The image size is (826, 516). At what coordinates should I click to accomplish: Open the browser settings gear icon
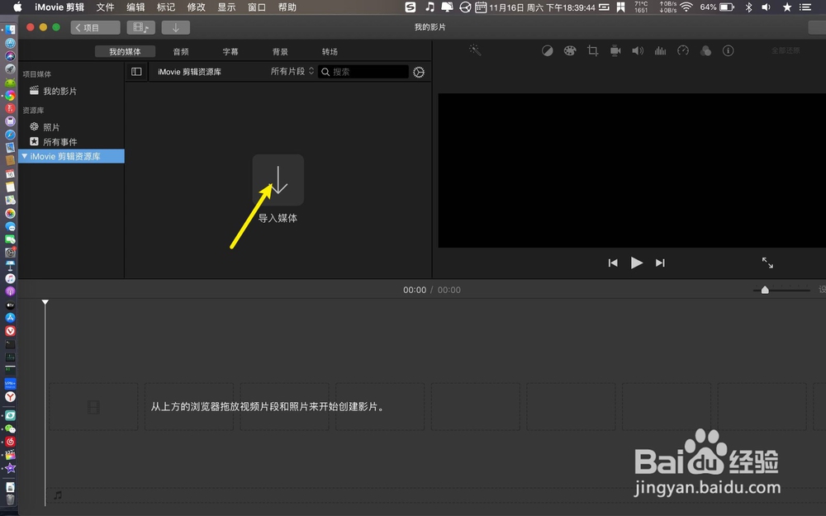[419, 72]
